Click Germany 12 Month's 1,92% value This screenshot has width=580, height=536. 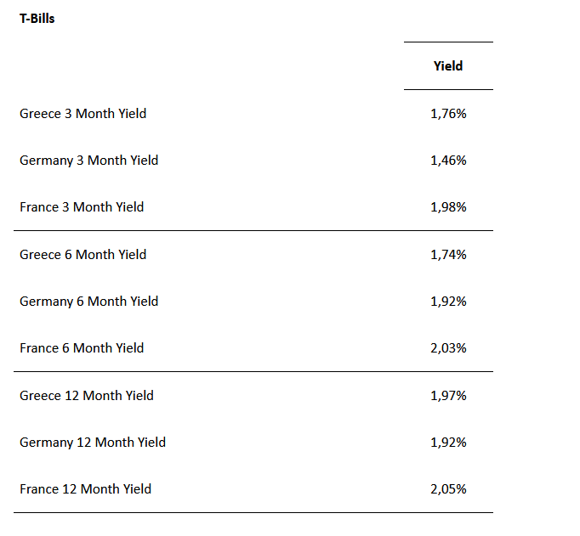point(448,442)
